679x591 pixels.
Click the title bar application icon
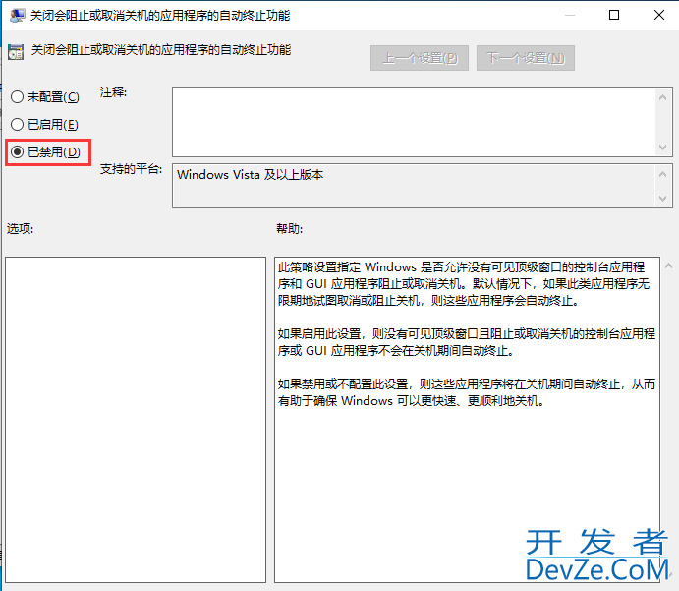pos(18,16)
